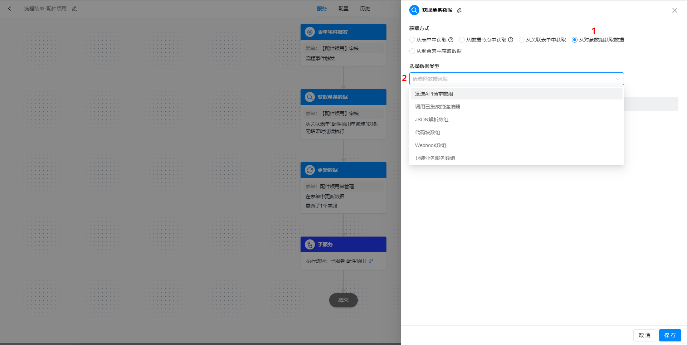This screenshot has width=687, height=345.
Task: Click the 获取方式 label
Action: 419,28
